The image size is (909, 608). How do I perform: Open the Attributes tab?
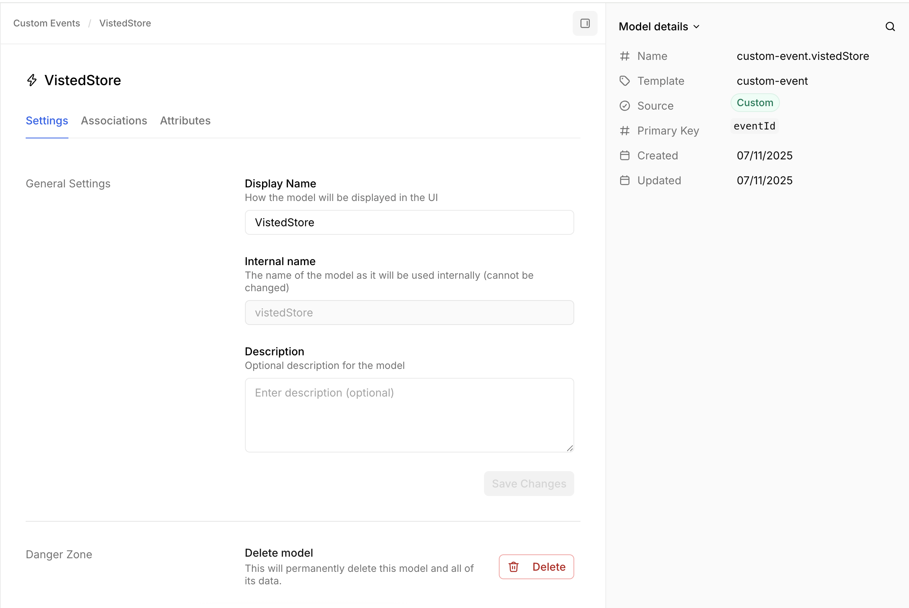(185, 121)
